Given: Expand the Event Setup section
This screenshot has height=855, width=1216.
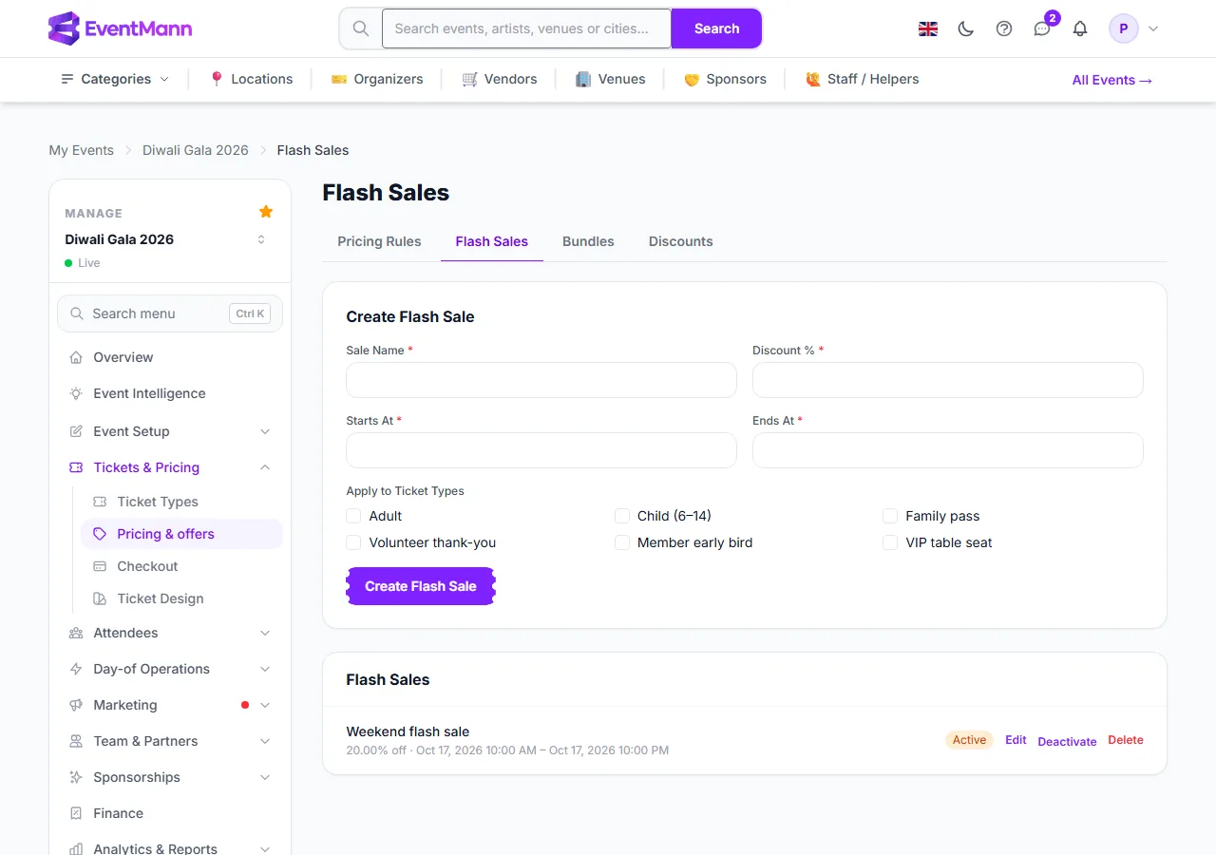Looking at the screenshot, I should [265, 431].
